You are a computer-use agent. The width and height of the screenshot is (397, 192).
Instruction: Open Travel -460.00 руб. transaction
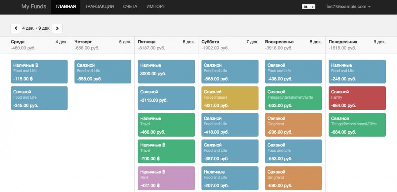(166, 125)
